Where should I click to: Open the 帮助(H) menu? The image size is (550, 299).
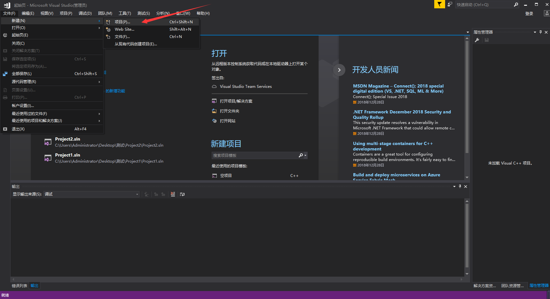[203, 13]
